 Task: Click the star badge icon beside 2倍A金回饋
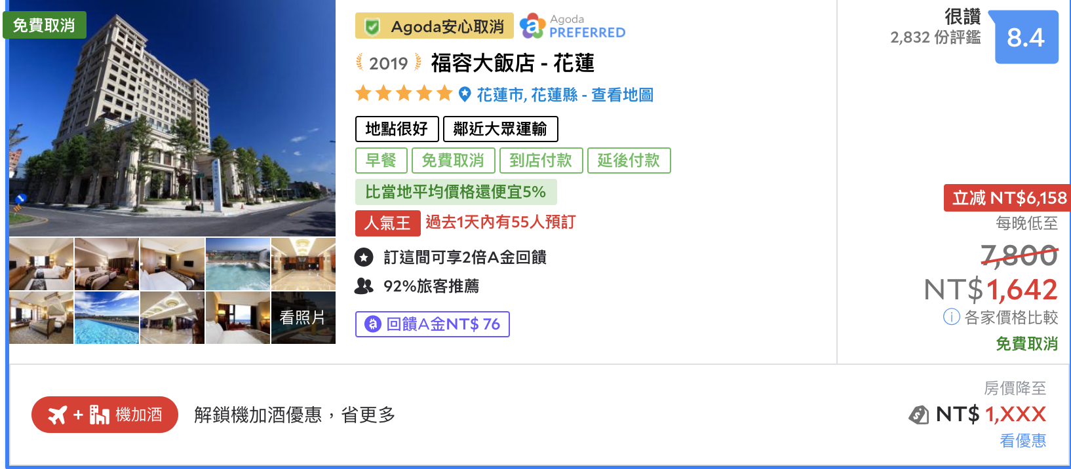tap(364, 257)
